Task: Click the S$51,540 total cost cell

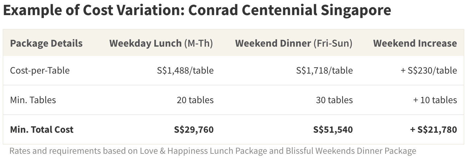Action: coord(333,129)
